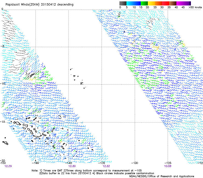Click the '35' legend tick label

coord(169,7)
